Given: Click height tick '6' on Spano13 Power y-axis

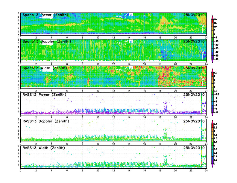Looking at the screenshot, I should click(19, 13).
